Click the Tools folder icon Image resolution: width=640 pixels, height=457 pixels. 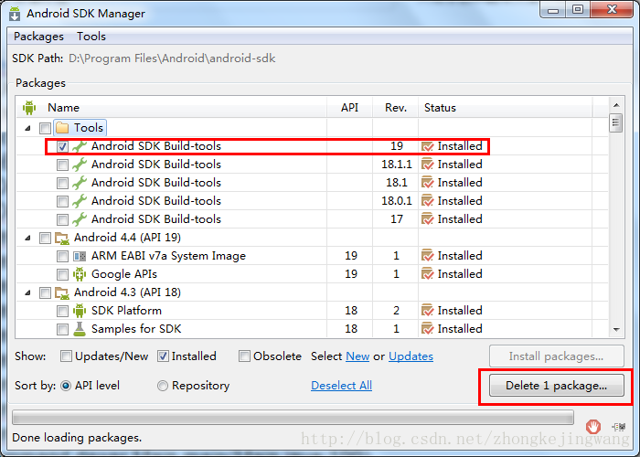[62, 128]
